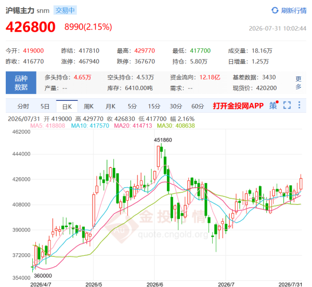This screenshot has width=312, height=287.
Task: Click the 持仓 value 5.80万
Action: (199, 61)
